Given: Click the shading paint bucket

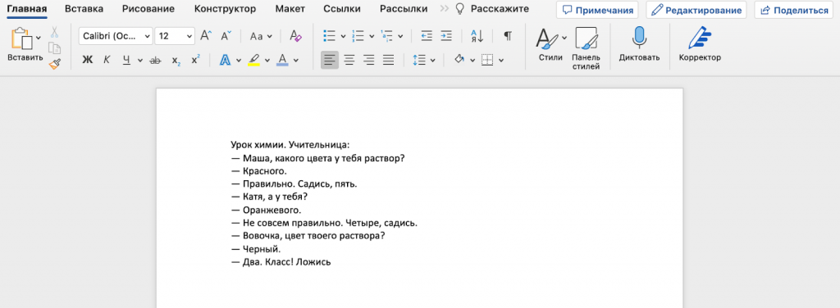Looking at the screenshot, I should (459, 59).
